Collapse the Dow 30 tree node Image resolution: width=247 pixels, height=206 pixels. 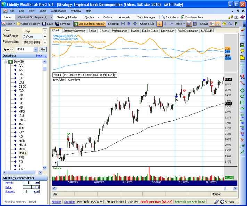(x=5, y=62)
